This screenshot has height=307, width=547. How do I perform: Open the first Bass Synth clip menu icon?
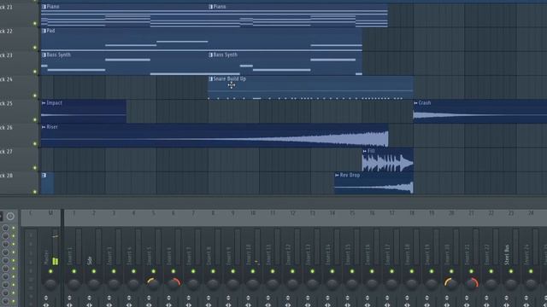(x=44, y=55)
